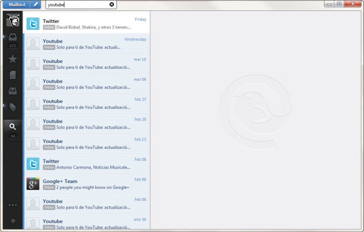Open the Youtube email dated mar 10
The image size is (364, 232).
tap(87, 63)
